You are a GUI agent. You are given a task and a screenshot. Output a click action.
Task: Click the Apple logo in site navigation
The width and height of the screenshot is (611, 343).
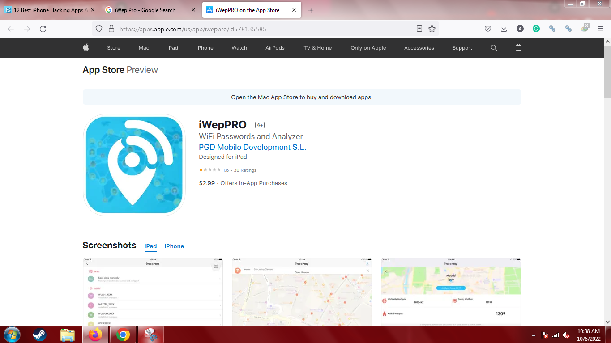[x=86, y=47]
